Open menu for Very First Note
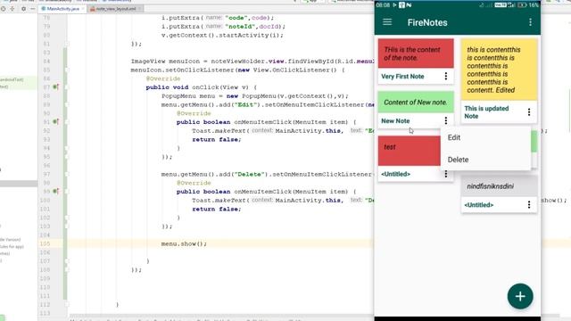This screenshot has height=321, width=571. [446, 76]
